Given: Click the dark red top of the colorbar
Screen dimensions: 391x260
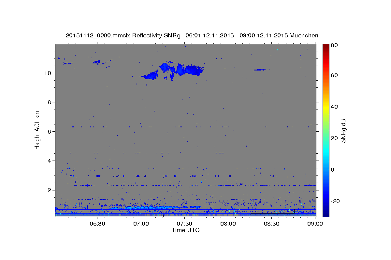Looking at the screenshot, I should 326,46.
